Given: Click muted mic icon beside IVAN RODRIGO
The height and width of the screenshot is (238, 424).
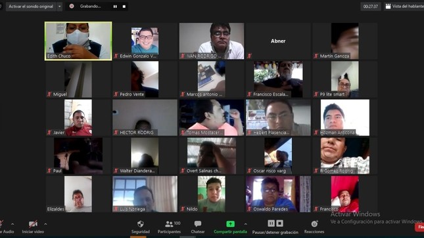Looking at the screenshot, I should pos(183,56).
